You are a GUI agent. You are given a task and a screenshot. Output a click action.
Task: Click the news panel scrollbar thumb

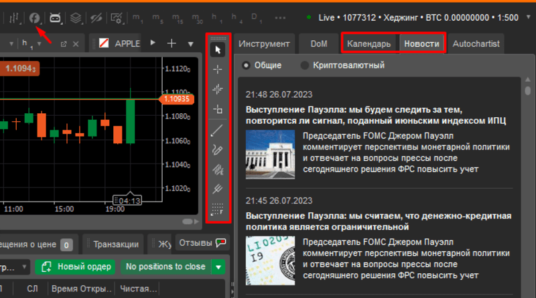pos(528,90)
